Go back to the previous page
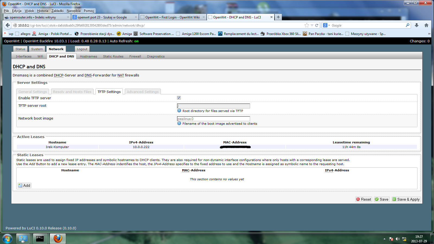434x244 pixels. pos(8,25)
